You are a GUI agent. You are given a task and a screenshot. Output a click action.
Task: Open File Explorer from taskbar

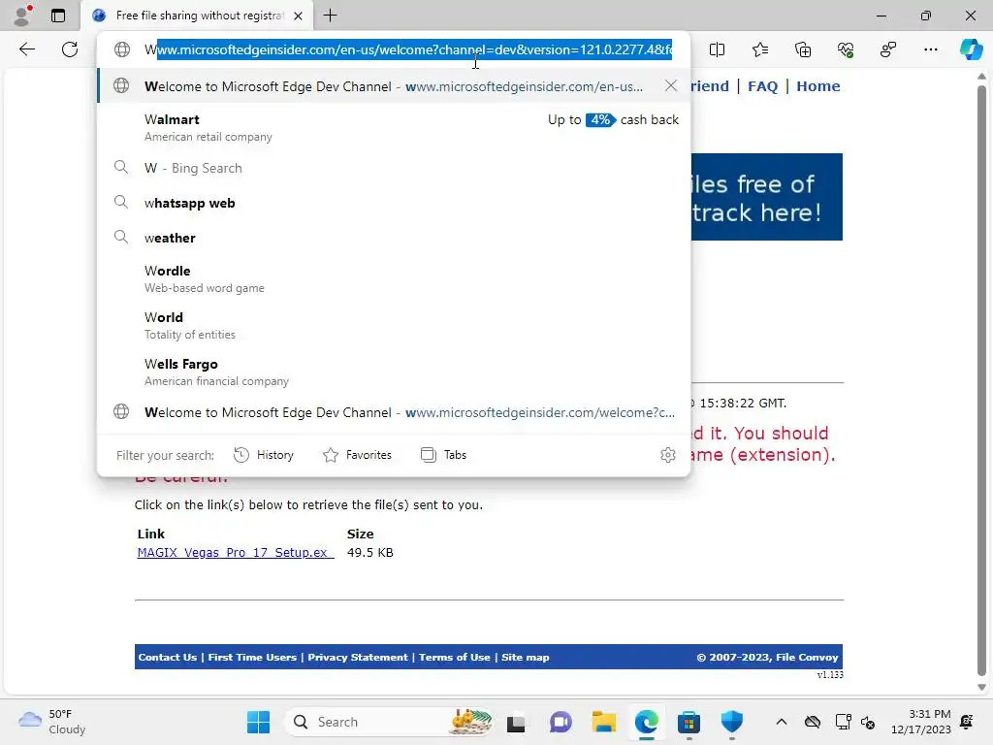[603, 722]
